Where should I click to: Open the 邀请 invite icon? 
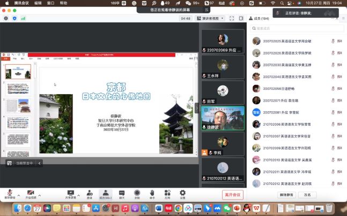90,192
